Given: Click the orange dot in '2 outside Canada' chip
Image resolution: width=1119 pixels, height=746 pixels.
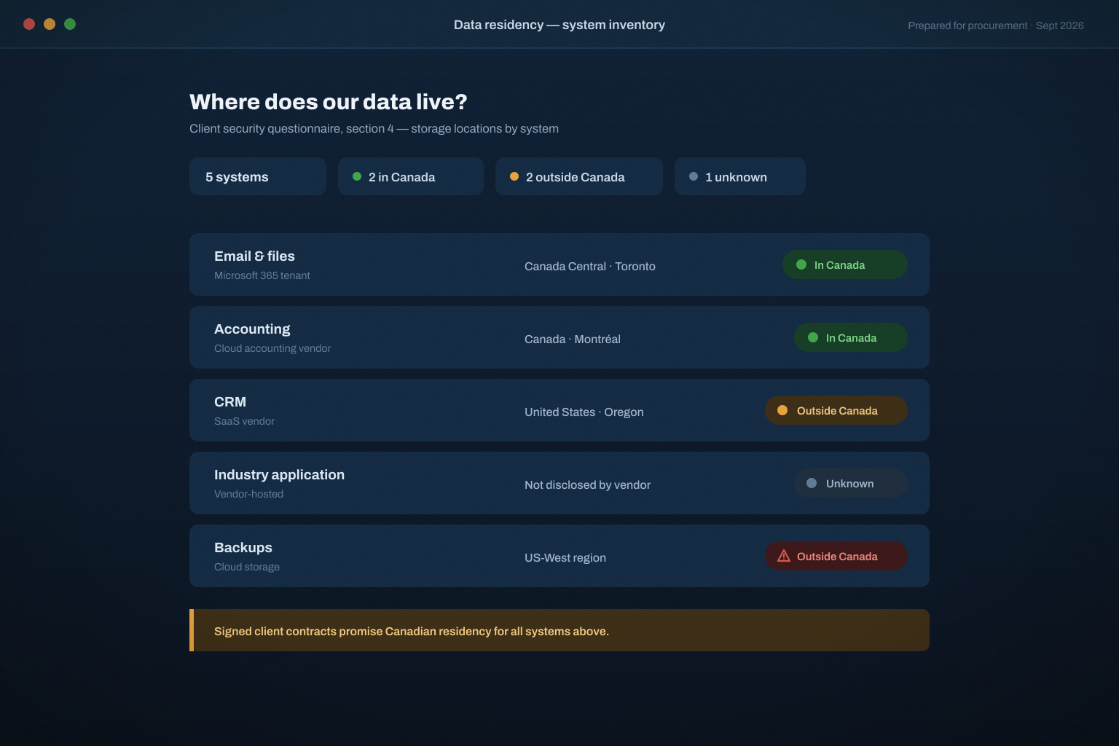Looking at the screenshot, I should [514, 176].
